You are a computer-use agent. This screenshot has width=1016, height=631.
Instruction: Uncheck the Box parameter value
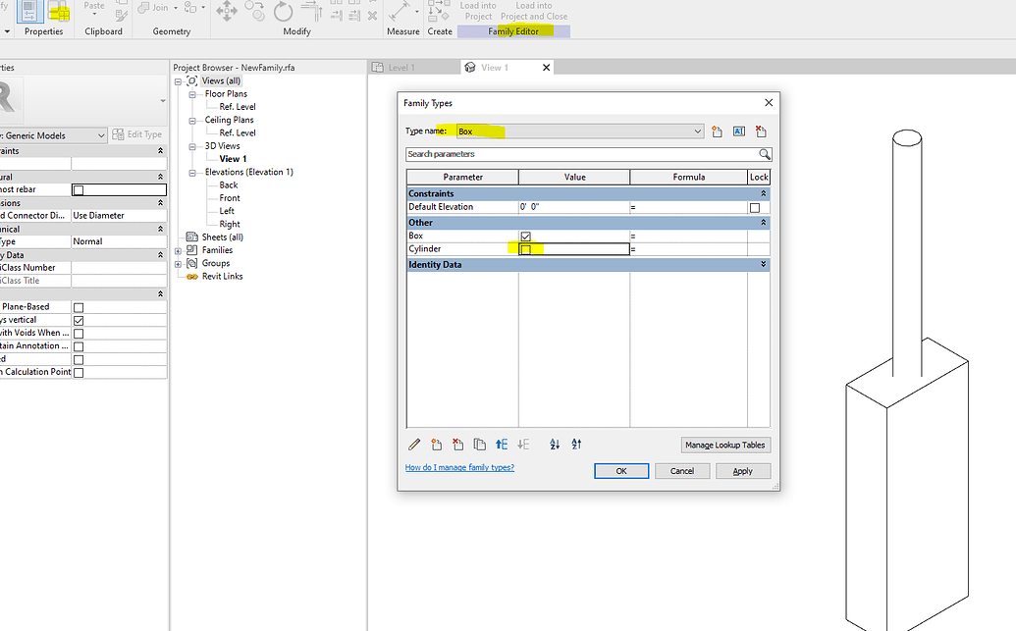click(x=526, y=236)
